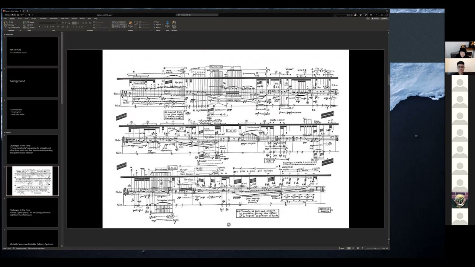Select the Format Painter tool
The image size is (475, 267).
(14, 27)
